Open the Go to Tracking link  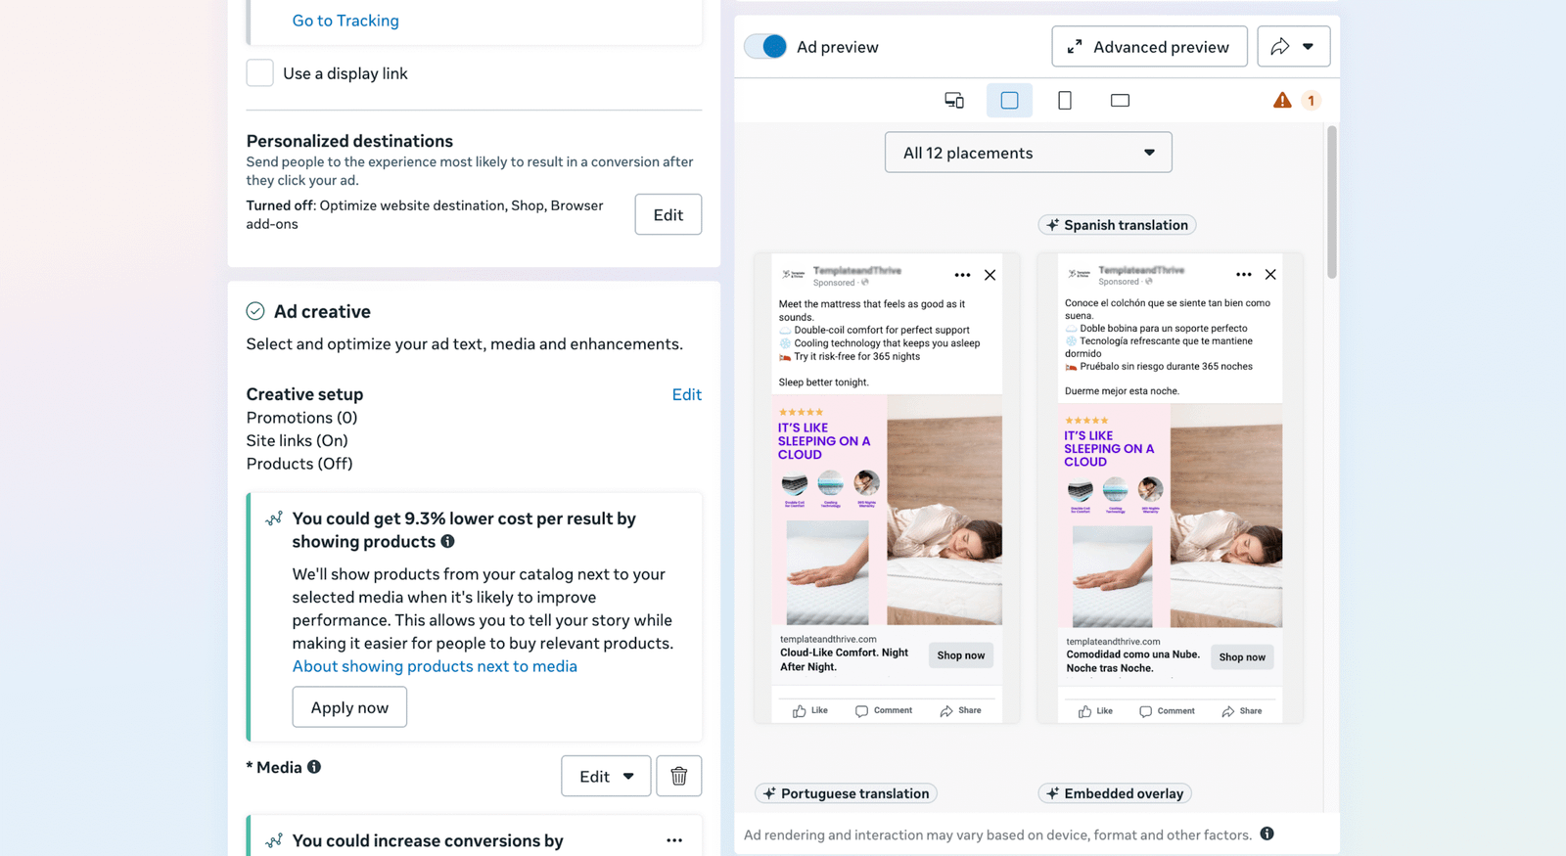click(x=345, y=21)
